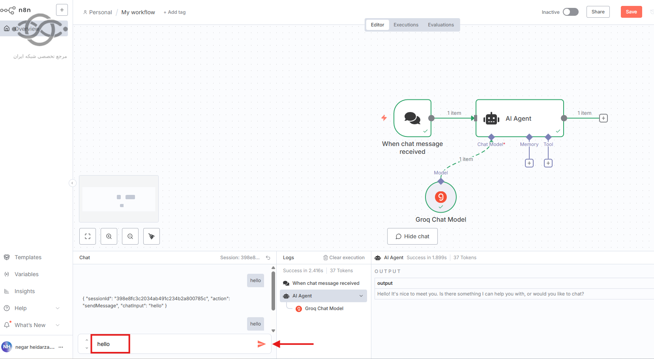Select the Groq Chat Model node
The height and width of the screenshot is (359, 654).
click(441, 197)
